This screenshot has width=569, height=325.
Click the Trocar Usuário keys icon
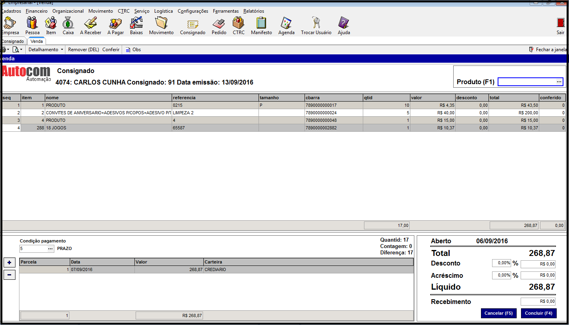point(316,24)
